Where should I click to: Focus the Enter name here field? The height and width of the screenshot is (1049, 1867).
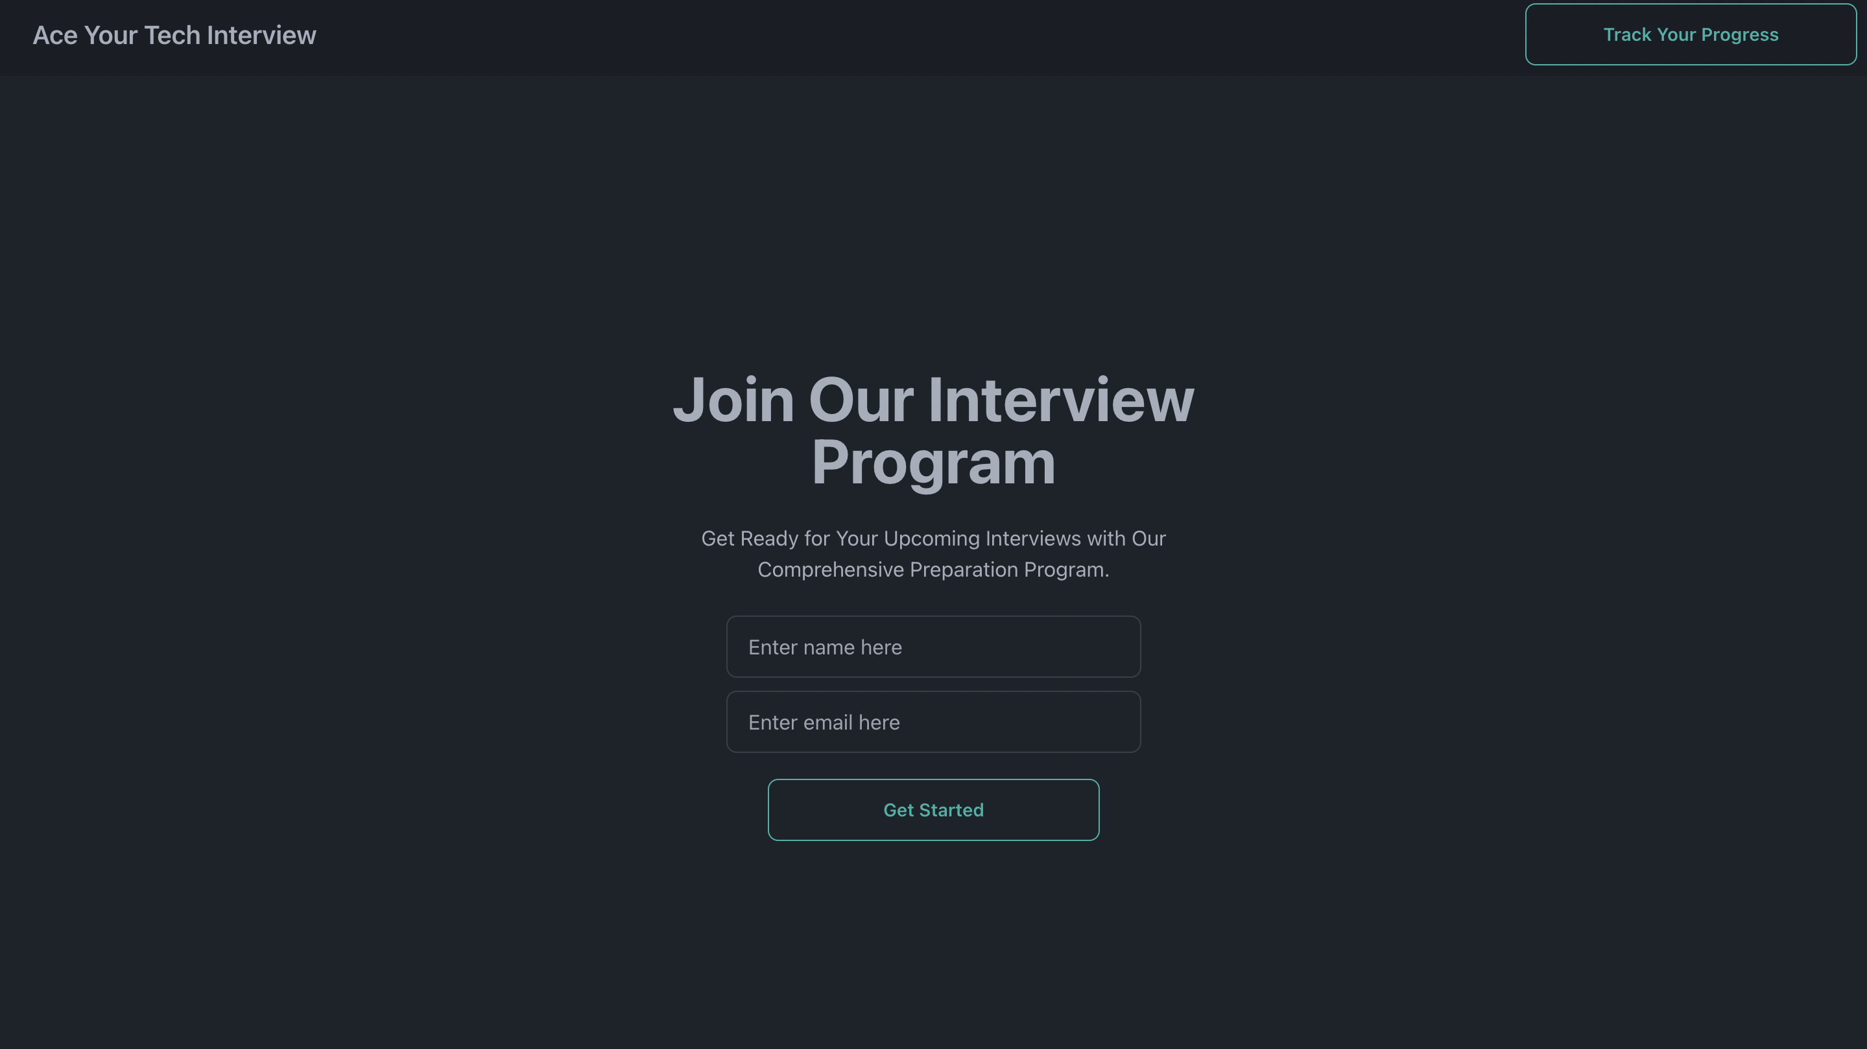click(x=934, y=647)
